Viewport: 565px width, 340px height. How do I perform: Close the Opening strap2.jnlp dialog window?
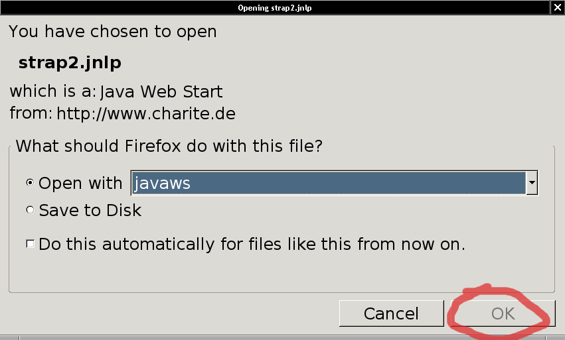pyautogui.click(x=556, y=7)
